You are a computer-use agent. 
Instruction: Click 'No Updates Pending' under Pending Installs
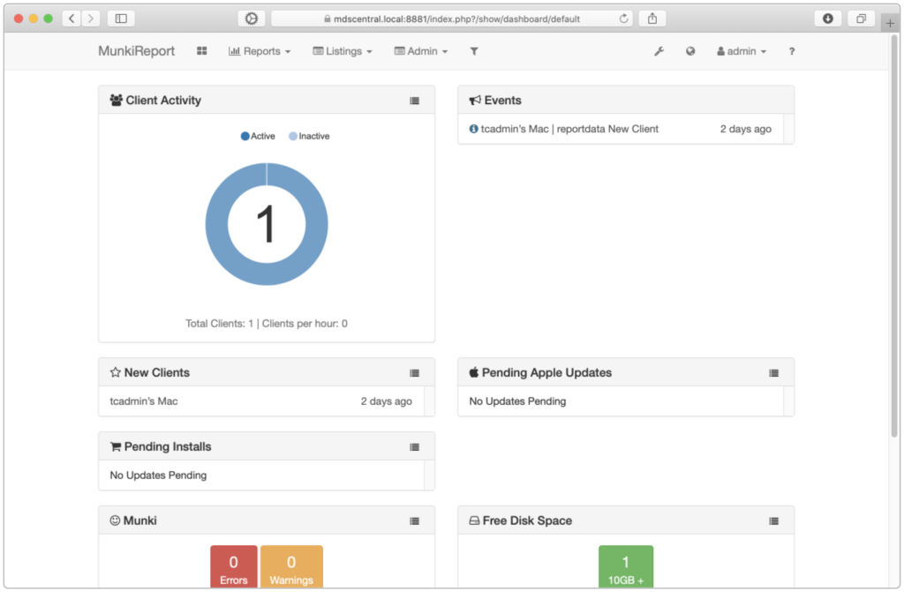click(x=158, y=476)
